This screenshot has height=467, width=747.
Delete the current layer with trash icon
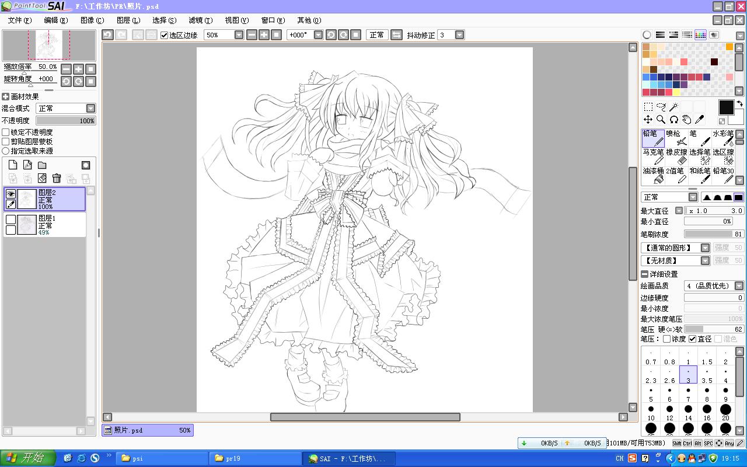click(x=57, y=179)
